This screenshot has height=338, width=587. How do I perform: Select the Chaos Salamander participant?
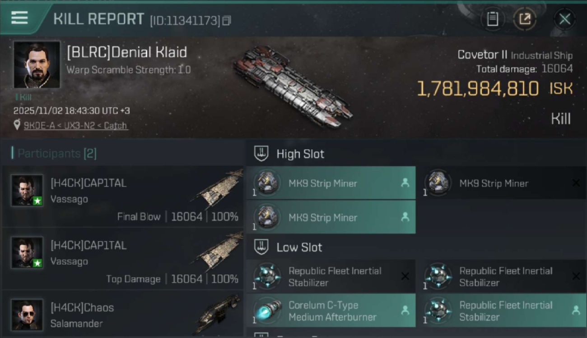click(x=122, y=315)
